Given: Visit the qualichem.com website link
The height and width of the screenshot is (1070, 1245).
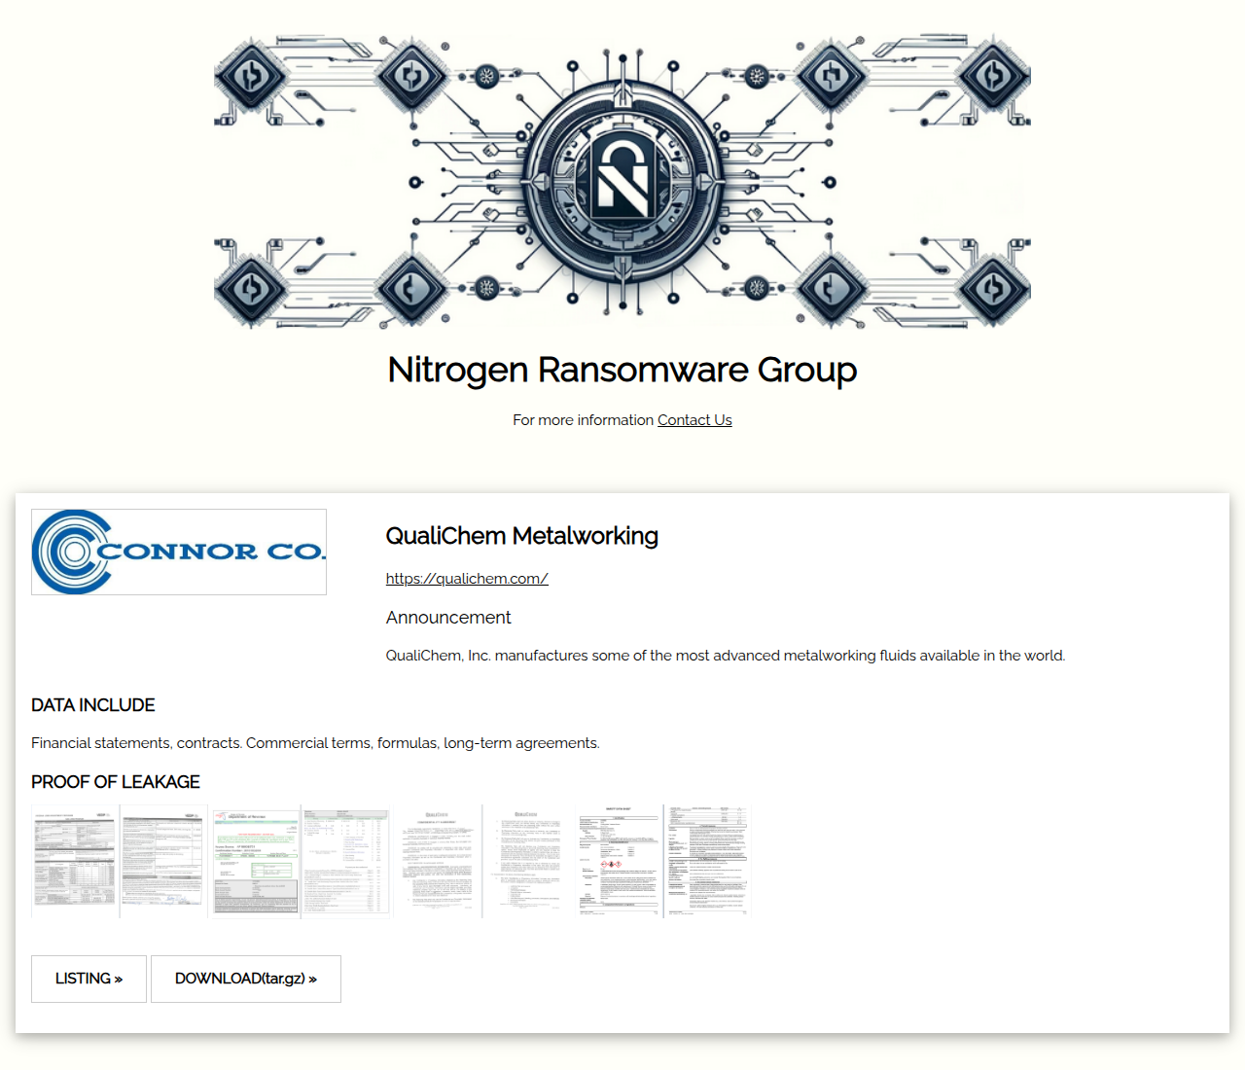Looking at the screenshot, I should [467, 579].
